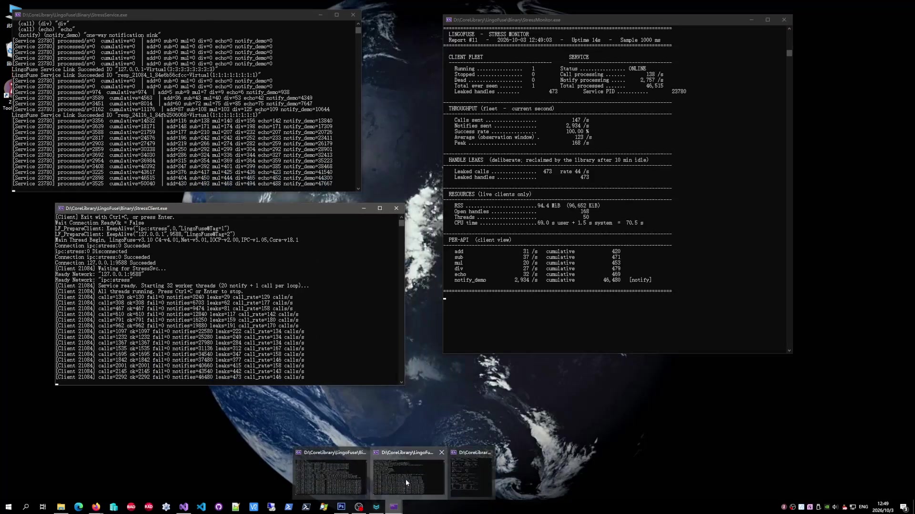Open Task View on the taskbar
This screenshot has width=915, height=514.
tap(43, 507)
